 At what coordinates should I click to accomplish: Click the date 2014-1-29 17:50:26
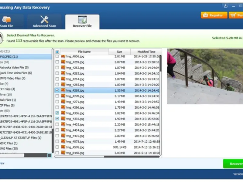pyautogui.click(x=147, y=56)
